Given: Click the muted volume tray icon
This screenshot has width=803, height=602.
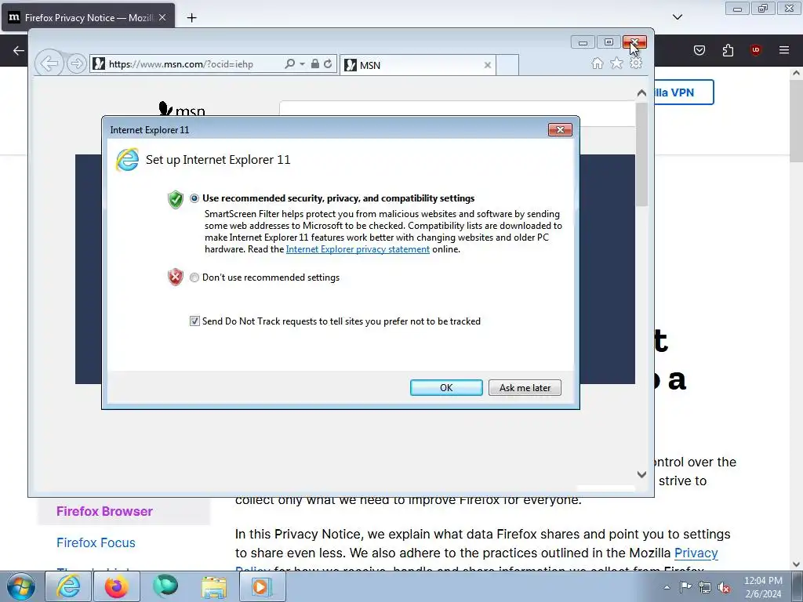Looking at the screenshot, I should (724, 587).
